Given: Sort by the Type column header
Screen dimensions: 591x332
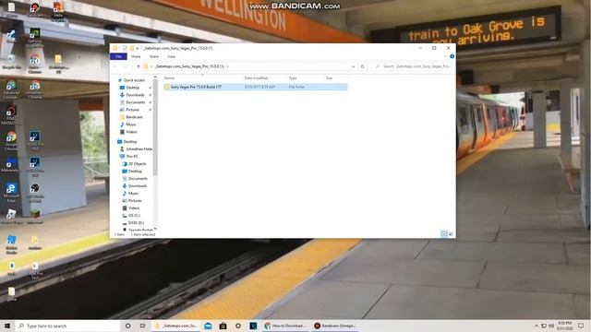Looking at the screenshot, I should 293,77.
